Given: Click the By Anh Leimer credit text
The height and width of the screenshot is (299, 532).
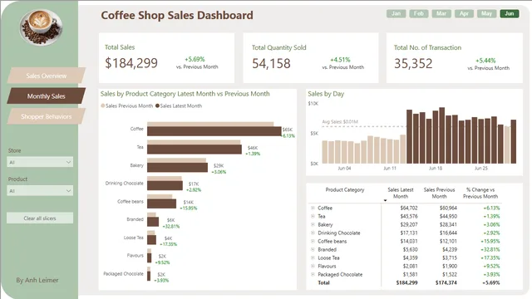Looking at the screenshot, I should (x=37, y=280).
